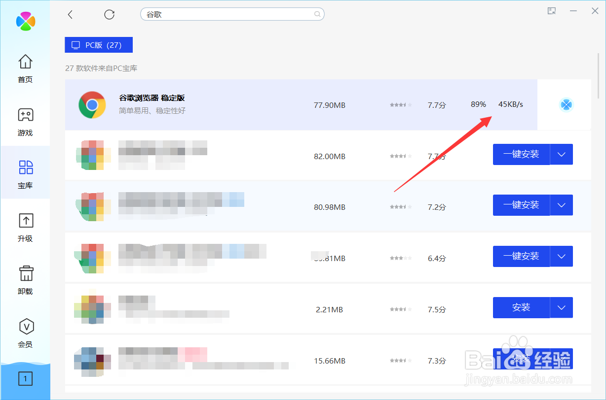Click the Chrome browser icon
The width and height of the screenshot is (606, 400).
click(x=92, y=105)
